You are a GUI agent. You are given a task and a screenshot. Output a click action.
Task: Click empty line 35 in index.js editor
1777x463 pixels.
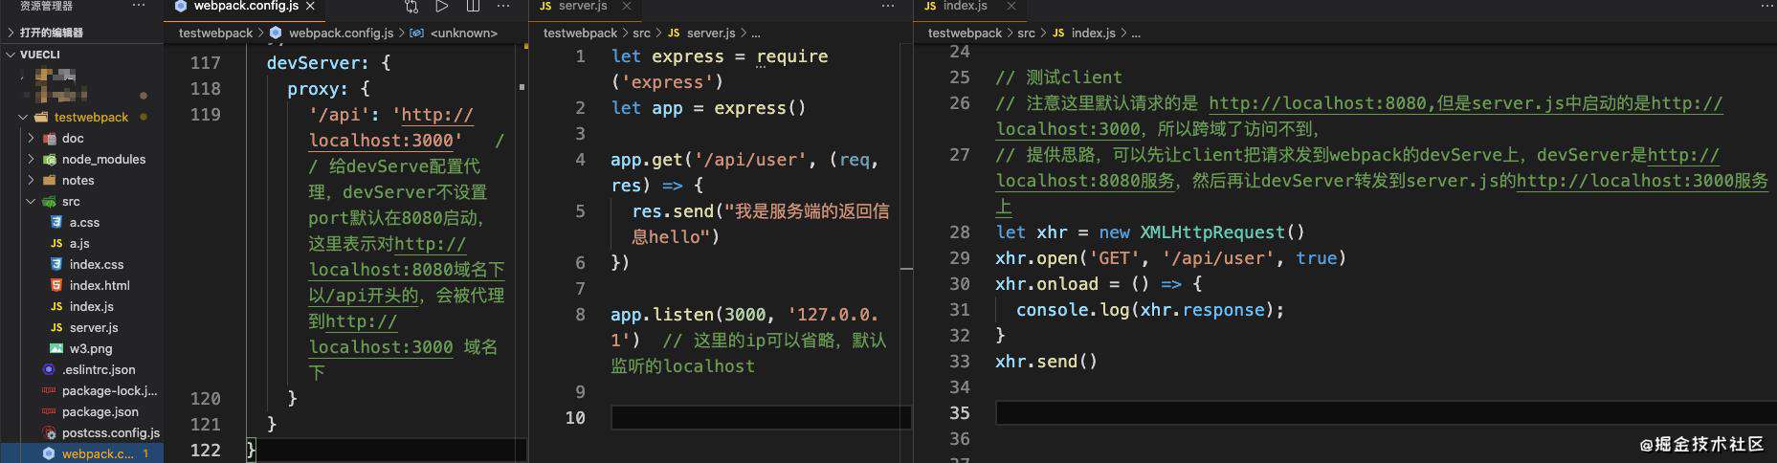click(x=1386, y=412)
